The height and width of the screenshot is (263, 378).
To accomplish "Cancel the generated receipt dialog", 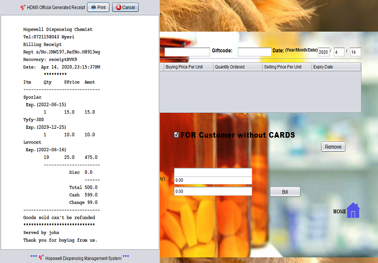I will pyautogui.click(x=125, y=7).
